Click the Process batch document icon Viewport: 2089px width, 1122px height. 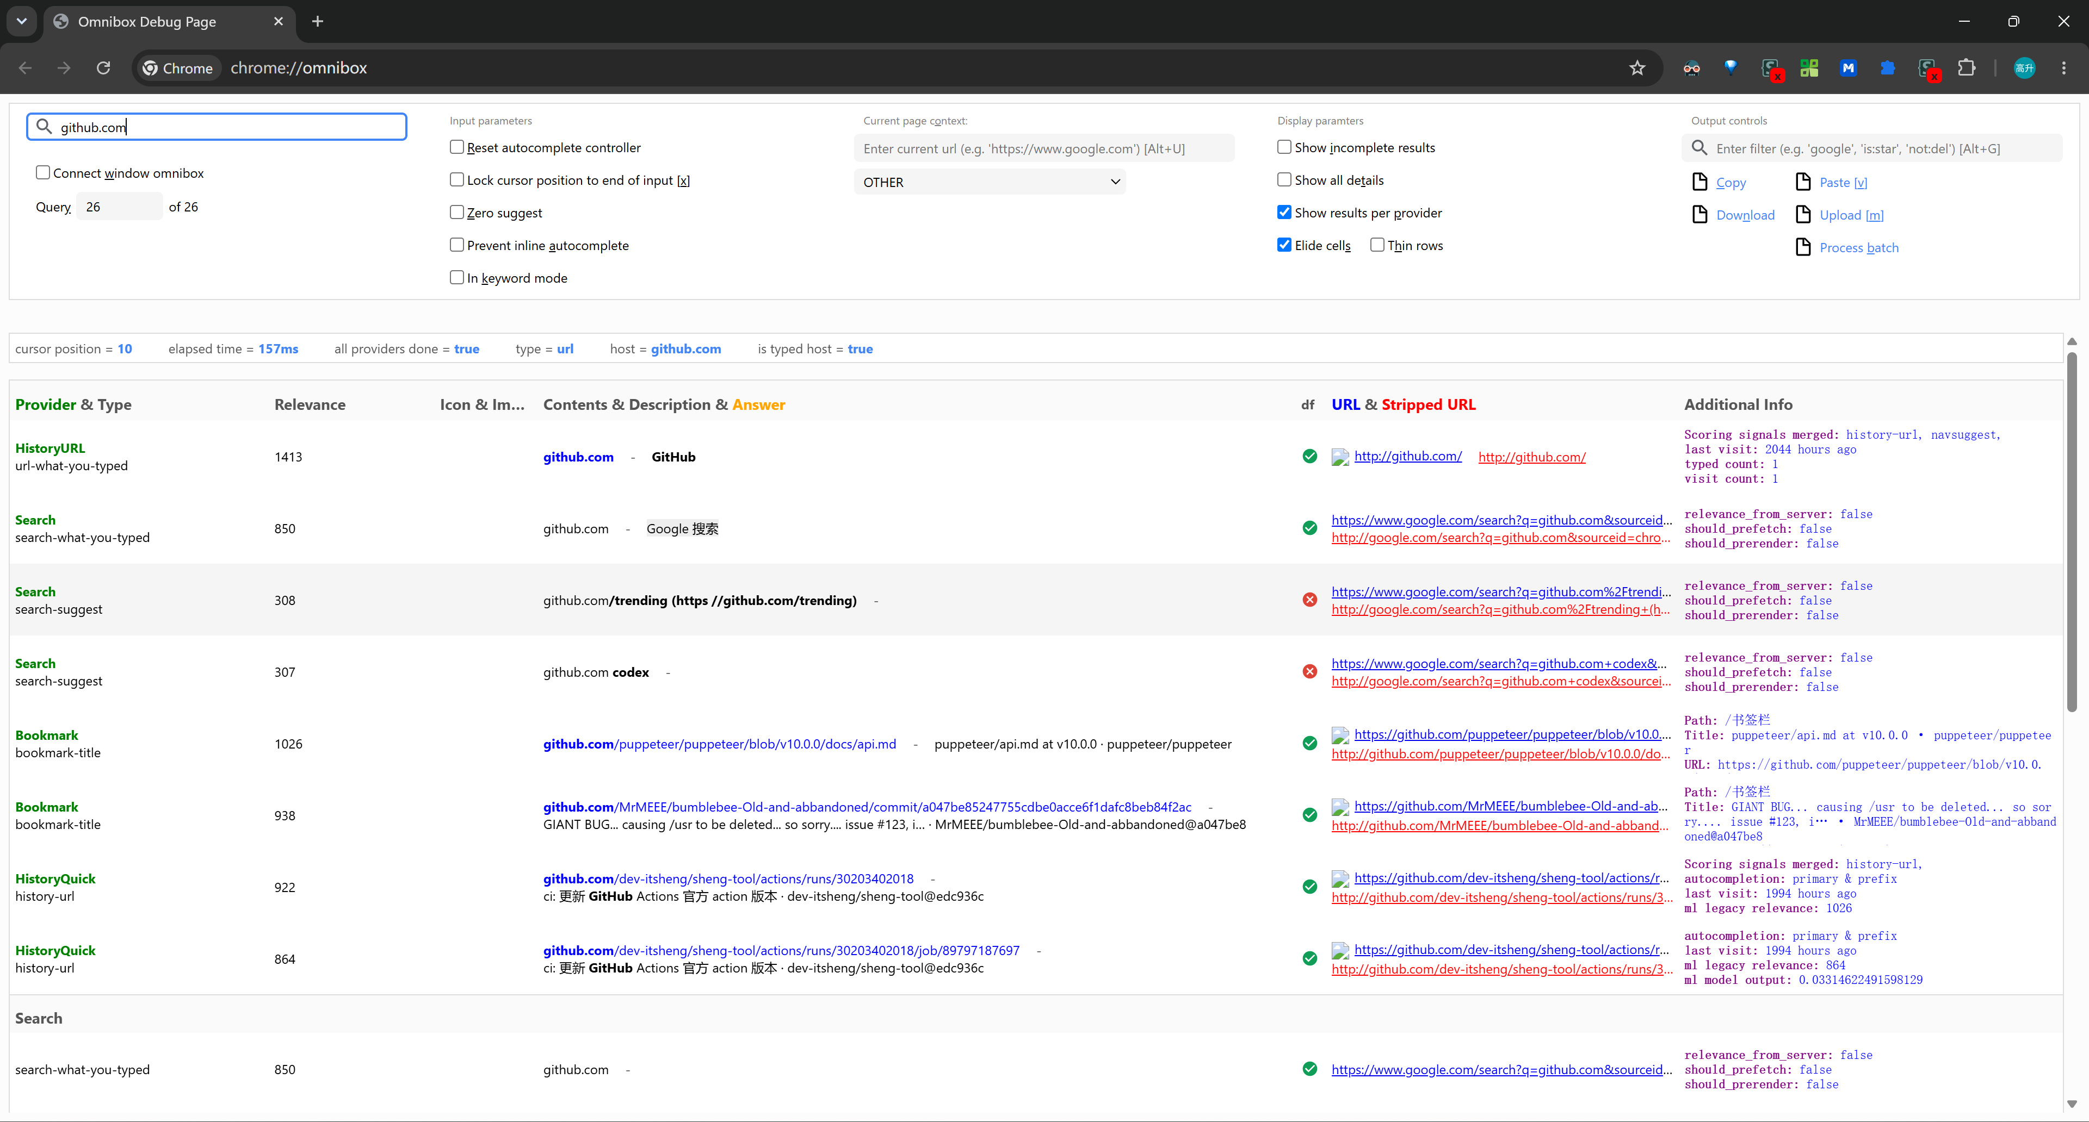1803,246
